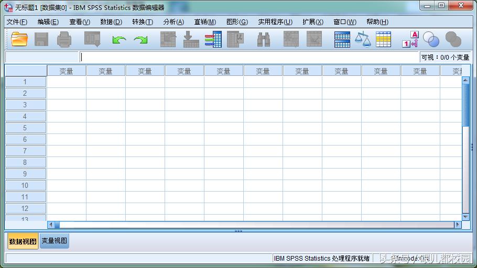Open the 文件(F) menu
Viewport: 477px width, 268px height.
pyautogui.click(x=17, y=22)
